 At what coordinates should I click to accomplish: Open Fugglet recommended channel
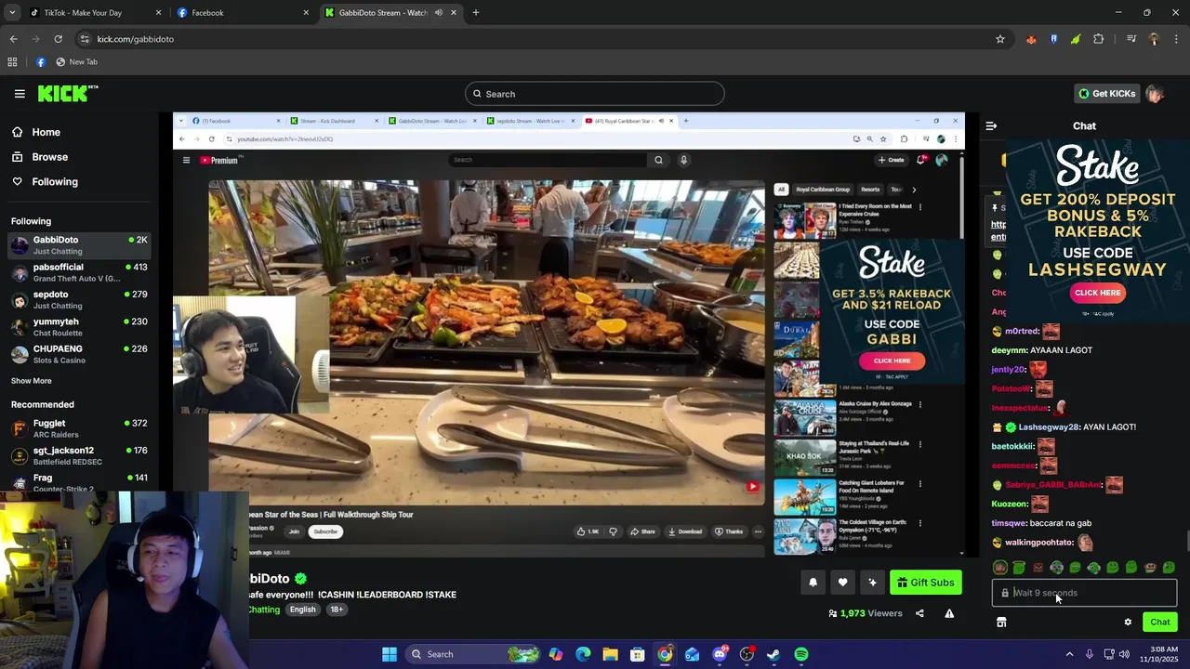tap(79, 428)
